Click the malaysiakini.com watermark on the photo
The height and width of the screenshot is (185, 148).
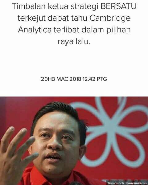tap(136, 183)
